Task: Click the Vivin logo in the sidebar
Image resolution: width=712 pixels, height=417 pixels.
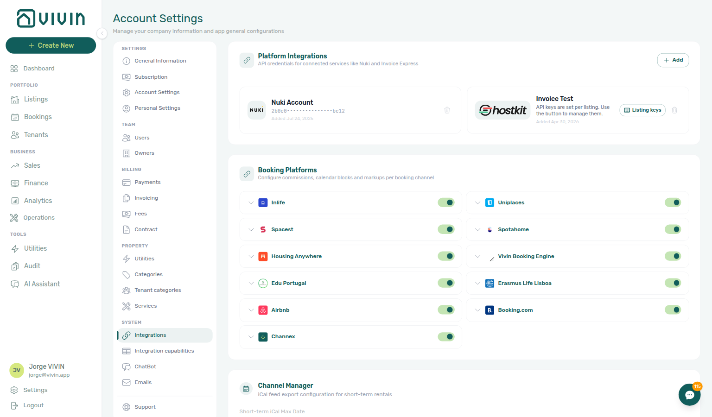Action: coord(51,19)
